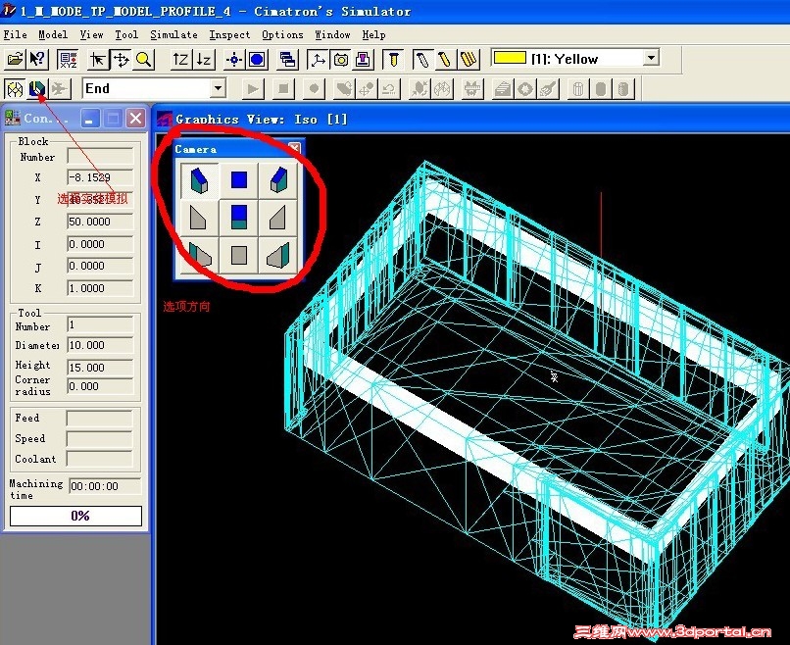Click the 0% progress bar
Screen dimensions: 790x645
(76, 516)
